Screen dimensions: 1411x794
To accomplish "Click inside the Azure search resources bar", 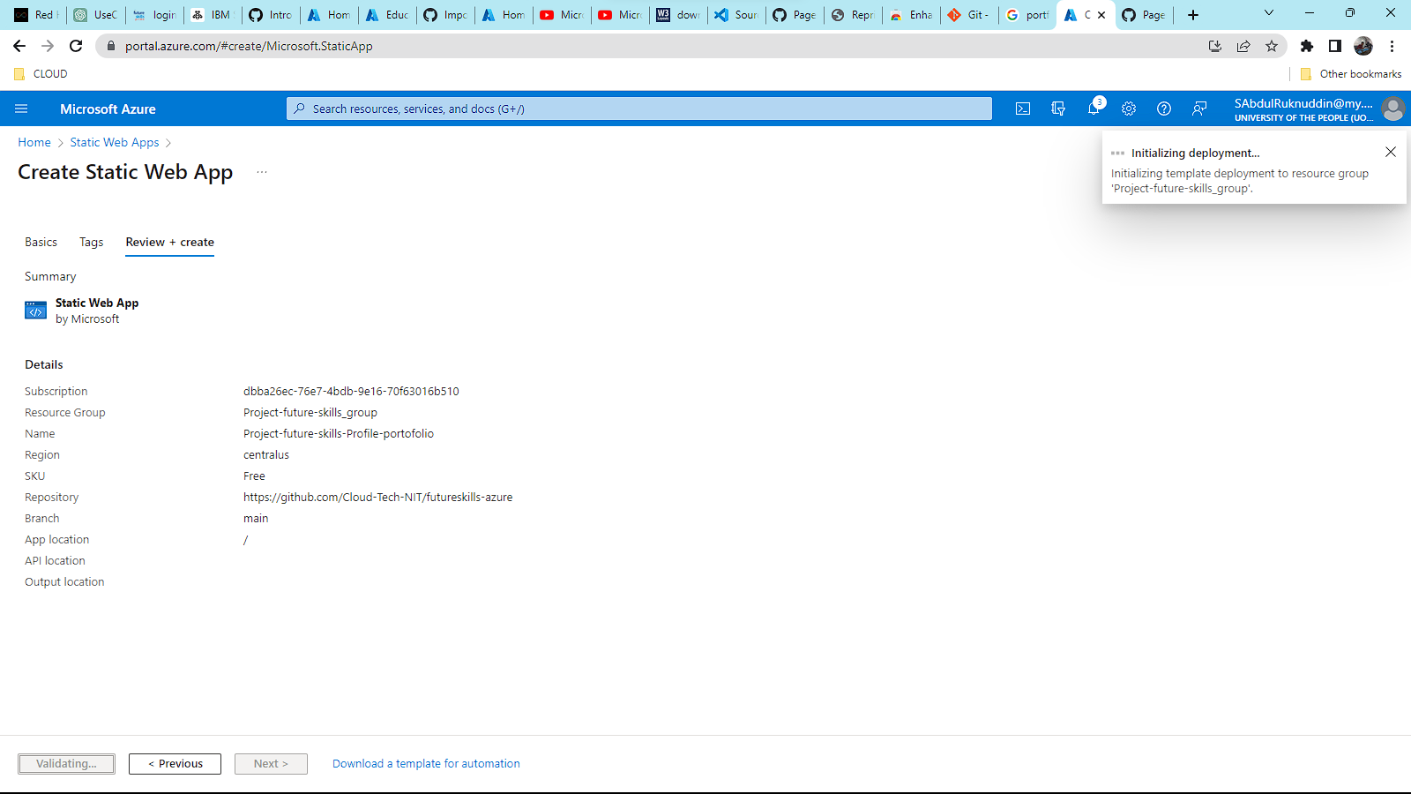I will click(x=638, y=109).
